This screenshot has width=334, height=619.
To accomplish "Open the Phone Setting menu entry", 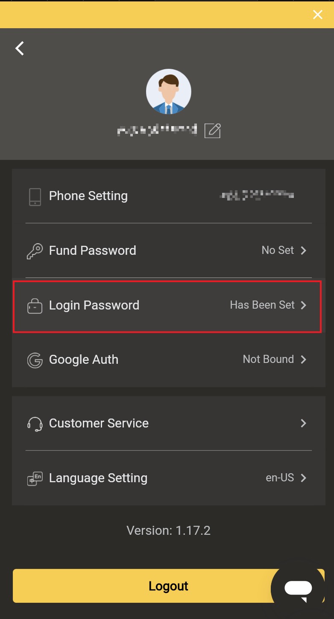I will coord(169,196).
